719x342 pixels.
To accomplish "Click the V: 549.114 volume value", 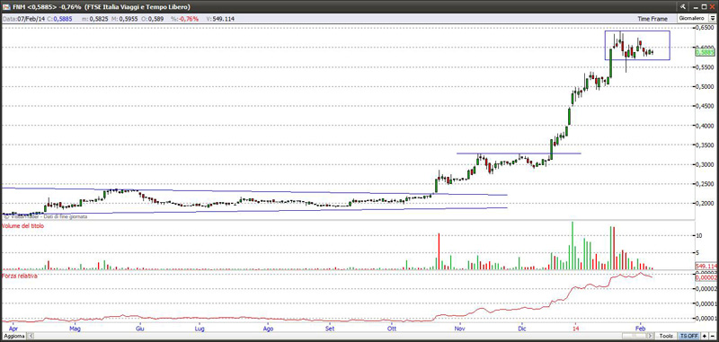I will (221, 19).
